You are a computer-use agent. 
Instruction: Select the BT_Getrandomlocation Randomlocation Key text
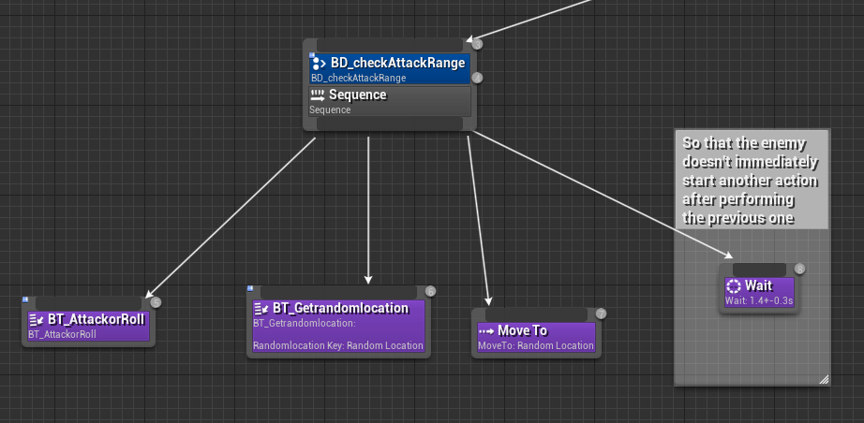click(337, 345)
